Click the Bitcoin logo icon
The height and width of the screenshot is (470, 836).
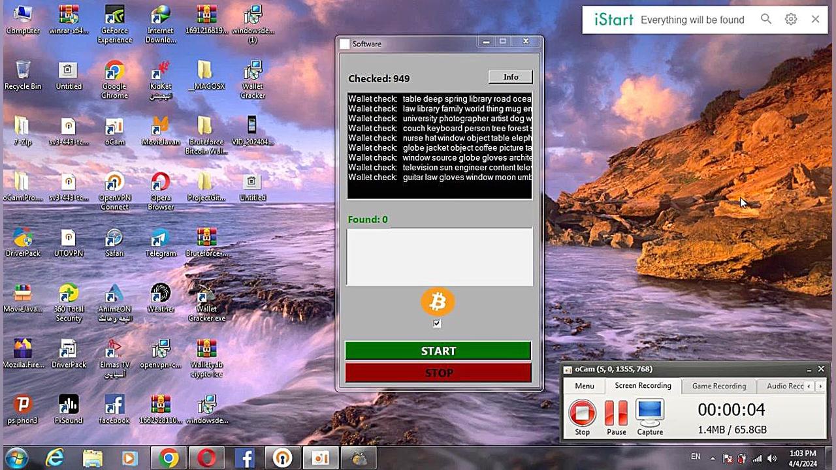(438, 302)
